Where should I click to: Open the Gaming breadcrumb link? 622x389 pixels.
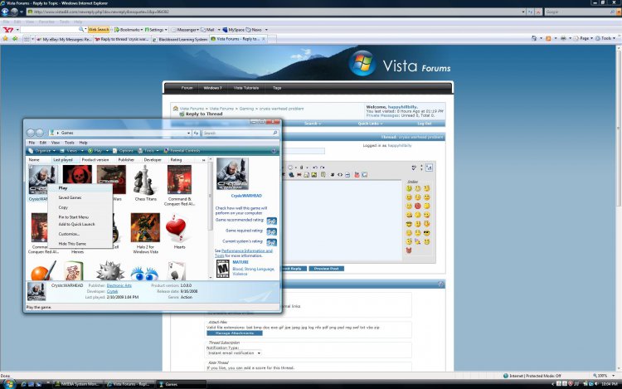click(x=246, y=109)
